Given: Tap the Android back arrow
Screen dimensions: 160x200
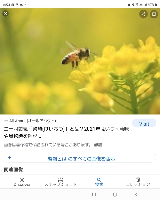Looking at the screenshot, I should coord(136,194).
